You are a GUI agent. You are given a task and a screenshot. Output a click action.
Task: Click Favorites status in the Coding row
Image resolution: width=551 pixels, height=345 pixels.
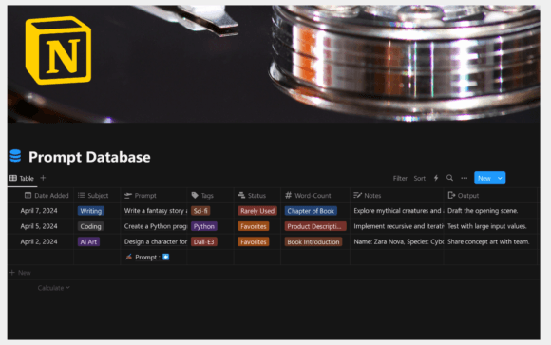click(254, 226)
